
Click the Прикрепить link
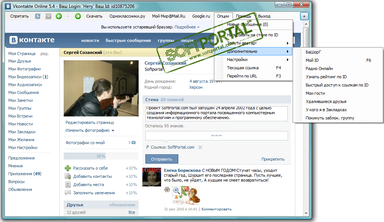click(273, 159)
